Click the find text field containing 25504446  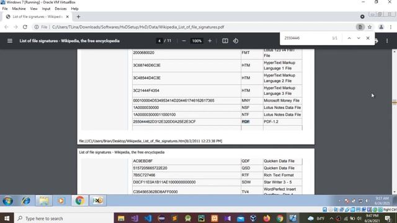click(x=306, y=38)
